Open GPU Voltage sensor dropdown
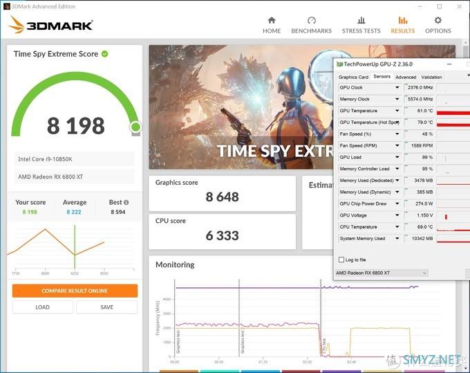The image size is (470, 373). [397, 215]
